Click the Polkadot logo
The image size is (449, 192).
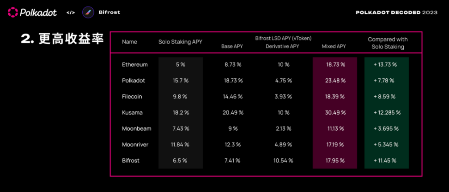(x=32, y=12)
